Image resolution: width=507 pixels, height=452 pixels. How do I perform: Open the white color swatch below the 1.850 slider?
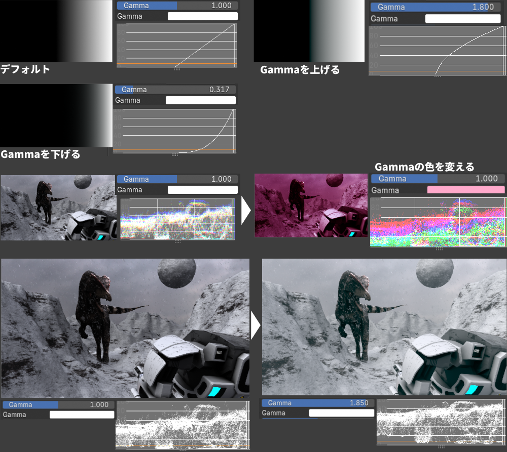[341, 413]
